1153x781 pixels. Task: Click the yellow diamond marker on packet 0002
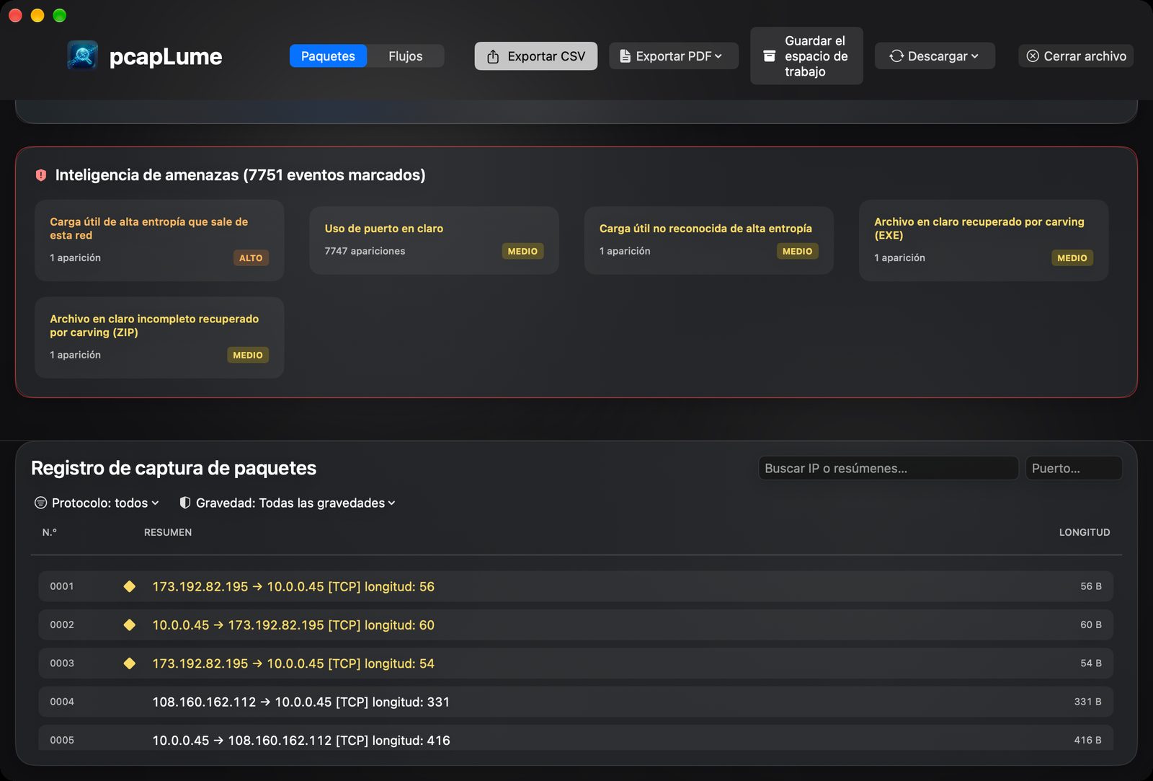tap(130, 625)
